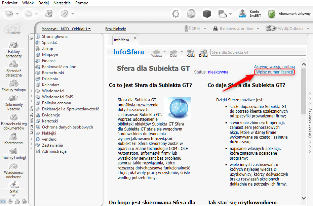Open the Magazyn MOD Oddział 1 dropdown
The image size is (313, 206).
click(x=66, y=29)
